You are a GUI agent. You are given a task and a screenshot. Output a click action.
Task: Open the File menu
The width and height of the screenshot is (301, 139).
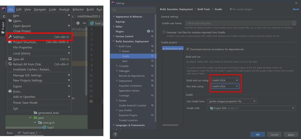[x=11, y=9]
